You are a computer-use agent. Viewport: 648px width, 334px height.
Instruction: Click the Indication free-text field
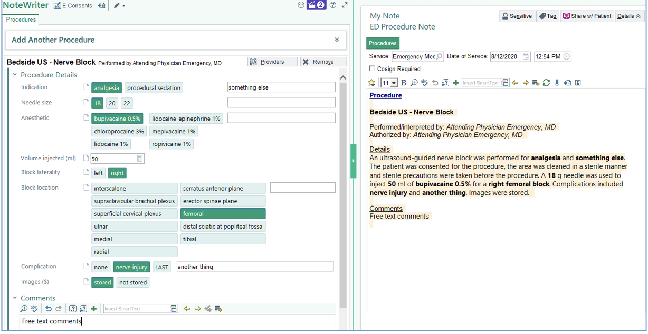pos(281,87)
